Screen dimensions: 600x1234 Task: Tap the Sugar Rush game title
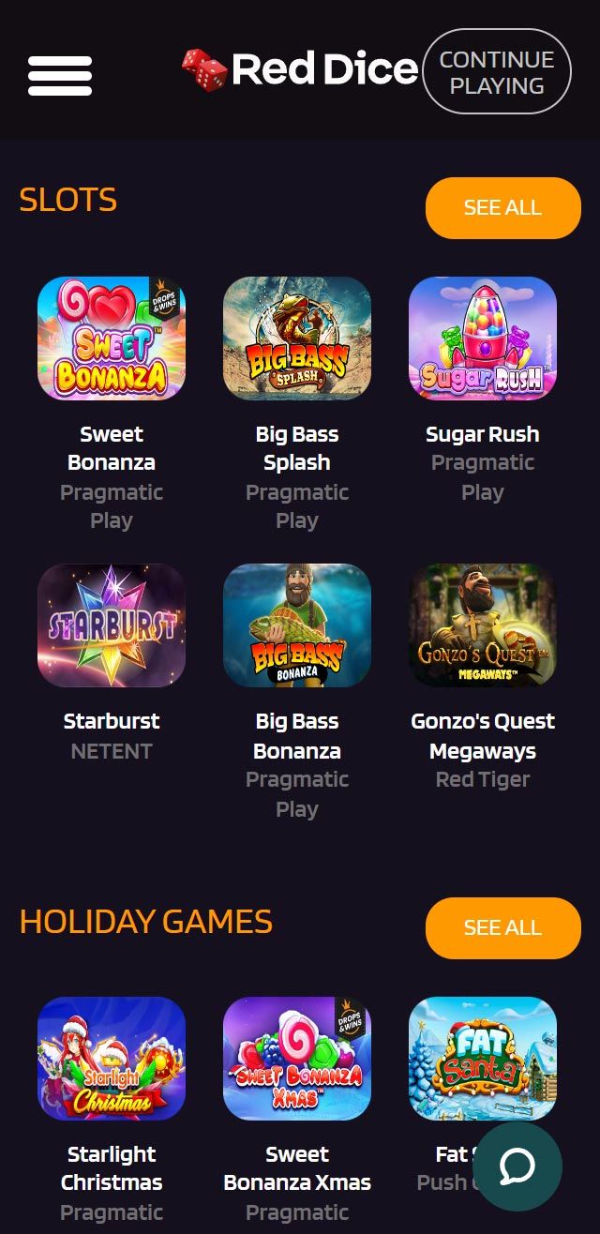pos(483,434)
